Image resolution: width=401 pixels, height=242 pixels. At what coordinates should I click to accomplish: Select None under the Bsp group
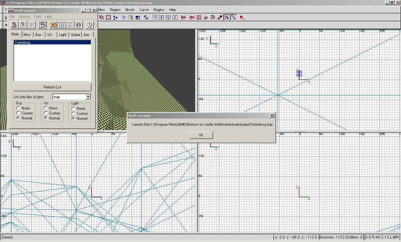click(x=18, y=108)
